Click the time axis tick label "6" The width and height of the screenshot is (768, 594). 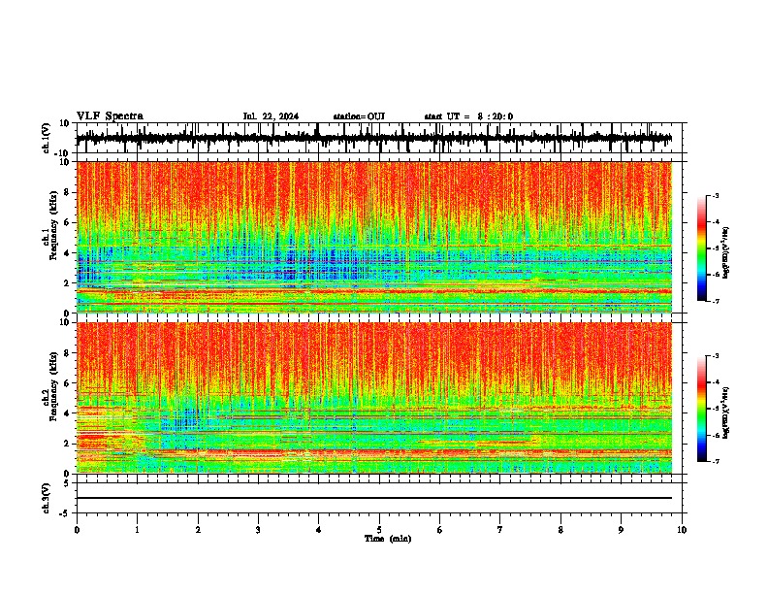coord(440,530)
